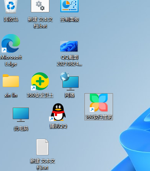The width and height of the screenshot is (150, 171).
Task: Select the 360软件管家 shortcut icon
Action: click(99, 103)
